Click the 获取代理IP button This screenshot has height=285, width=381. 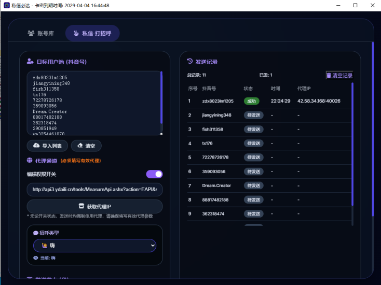pyautogui.click(x=95, y=206)
